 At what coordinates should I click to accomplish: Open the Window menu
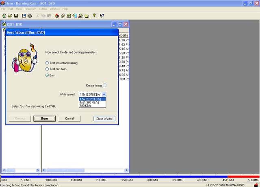(55, 9)
